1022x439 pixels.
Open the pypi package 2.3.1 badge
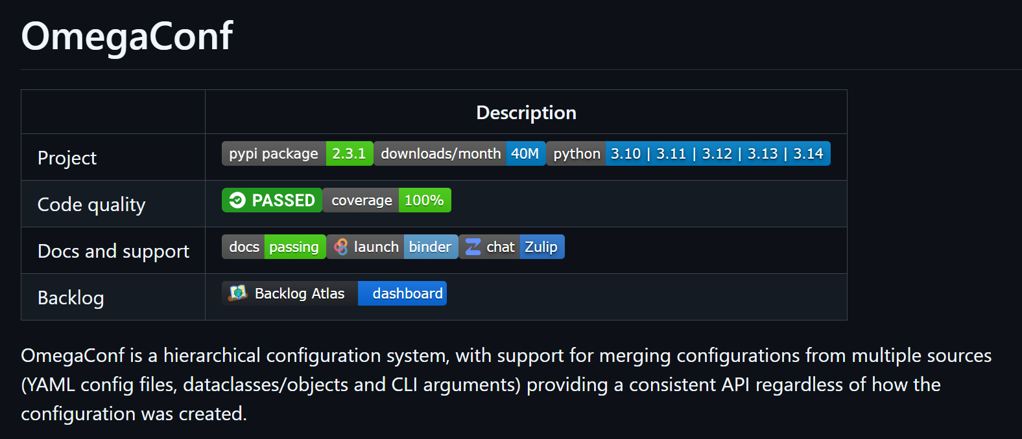click(298, 153)
